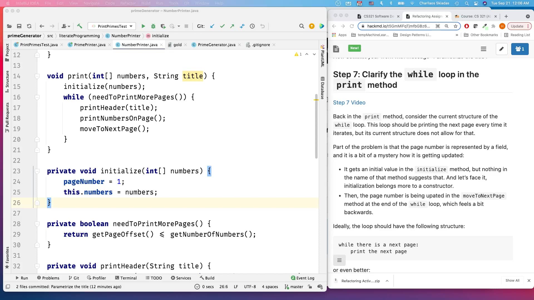The width and height of the screenshot is (534, 300).
Task: Open Search Everywhere with the magnifier icon
Action: 301,26
